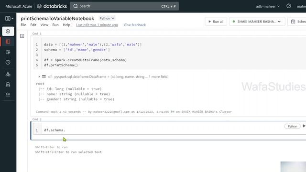Screen dimensions: 306x172
Task: Open the notebook Python language dropdown
Action: [107, 18]
